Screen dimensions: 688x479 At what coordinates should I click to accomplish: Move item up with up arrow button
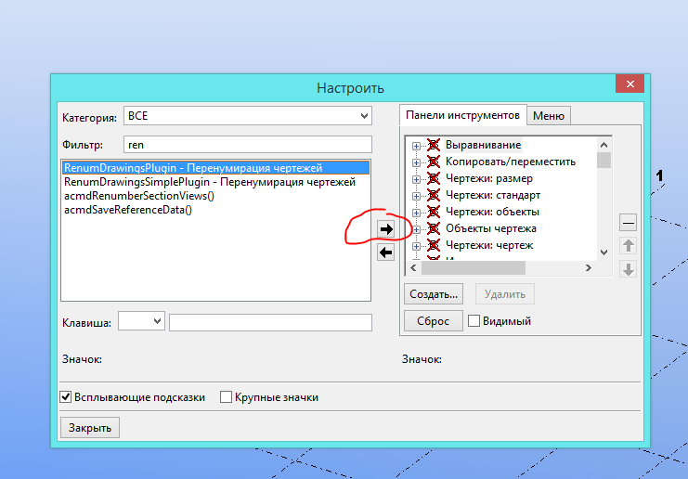point(629,246)
